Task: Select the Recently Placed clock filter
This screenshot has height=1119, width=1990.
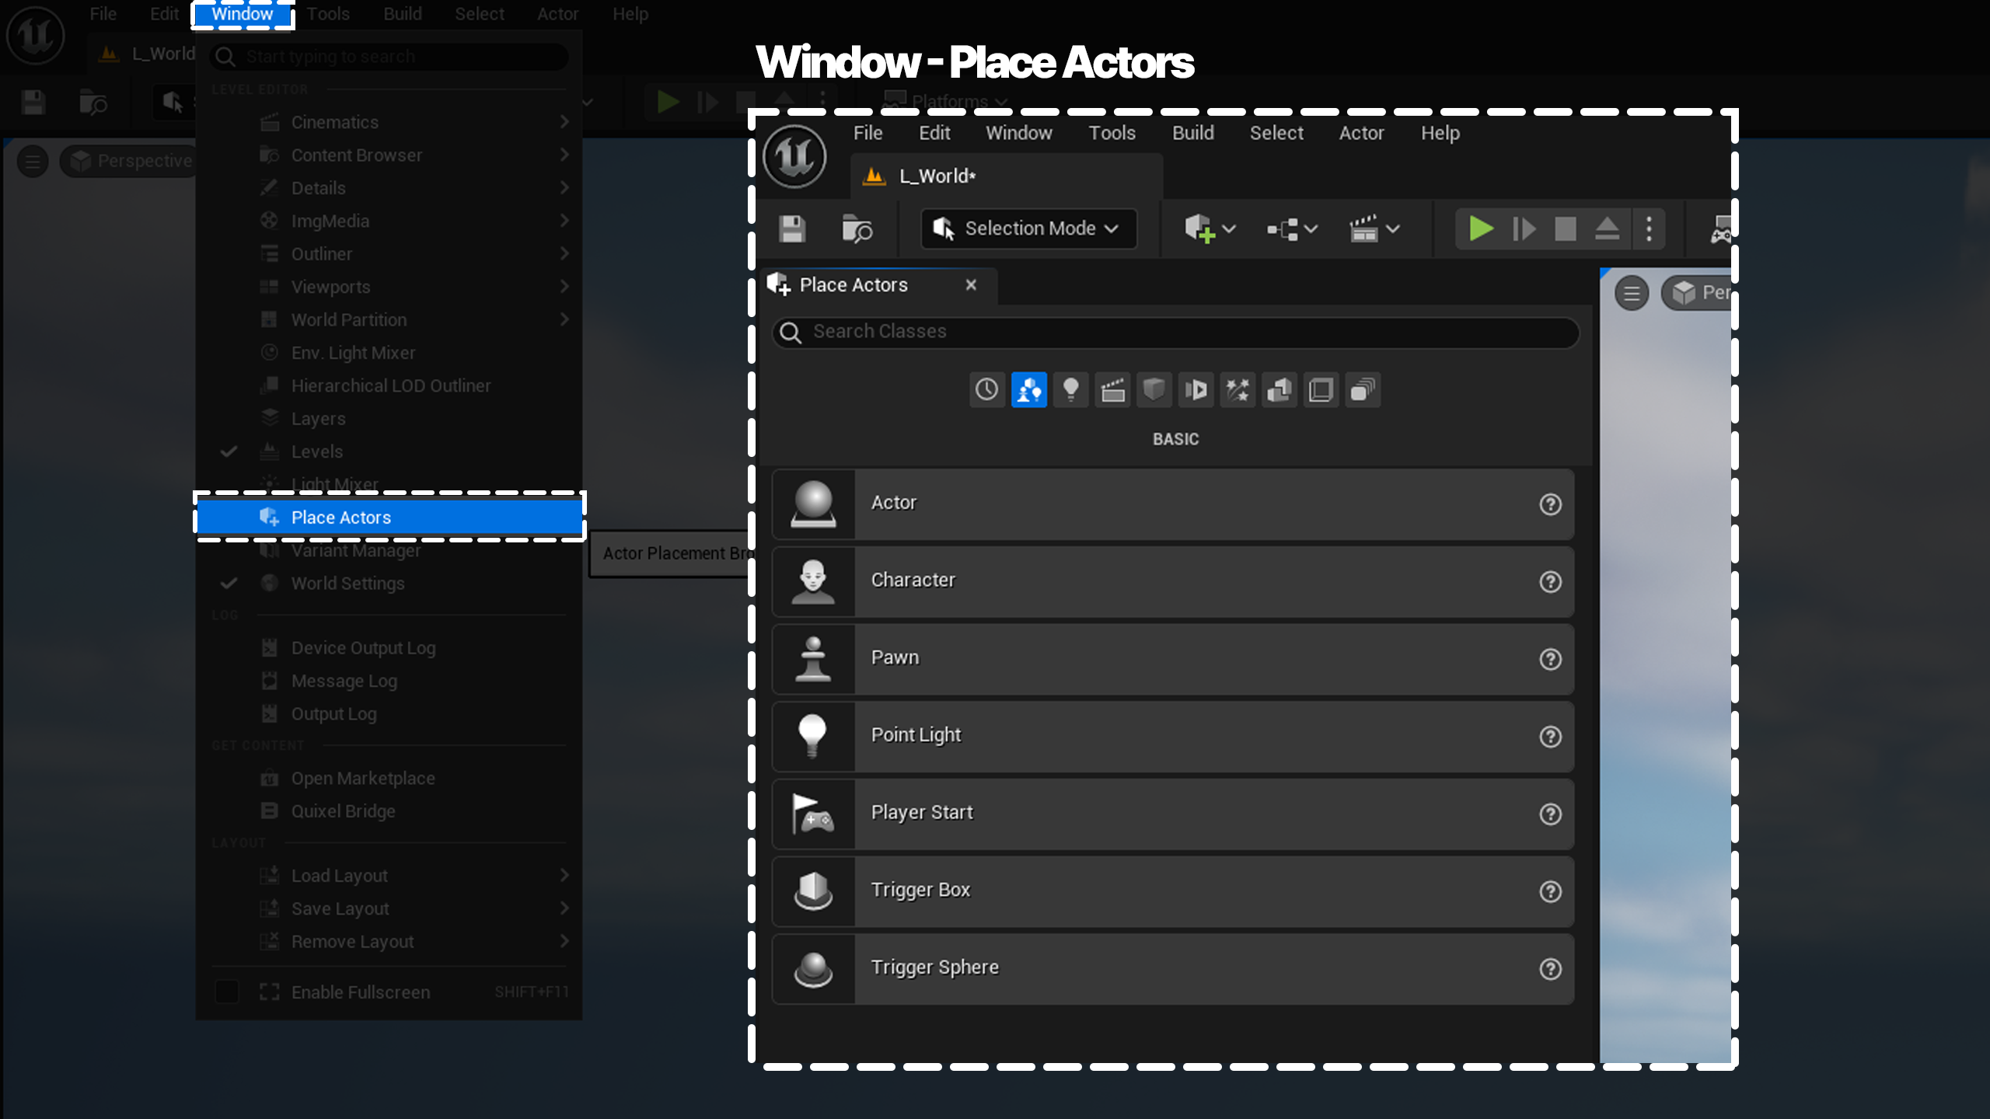Action: tap(987, 389)
